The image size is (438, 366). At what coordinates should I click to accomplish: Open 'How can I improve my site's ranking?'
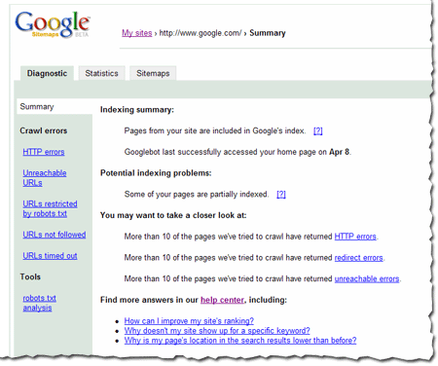[189, 321]
